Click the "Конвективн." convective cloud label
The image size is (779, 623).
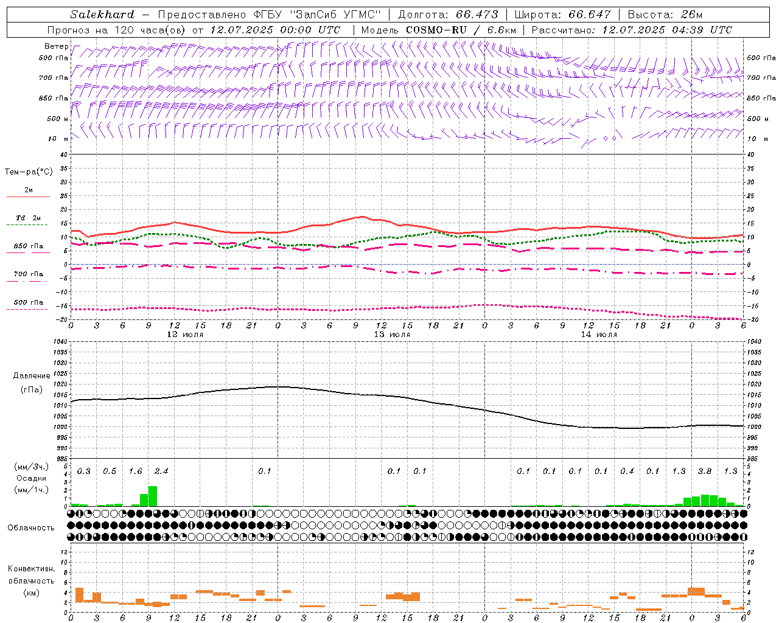pos(31,569)
